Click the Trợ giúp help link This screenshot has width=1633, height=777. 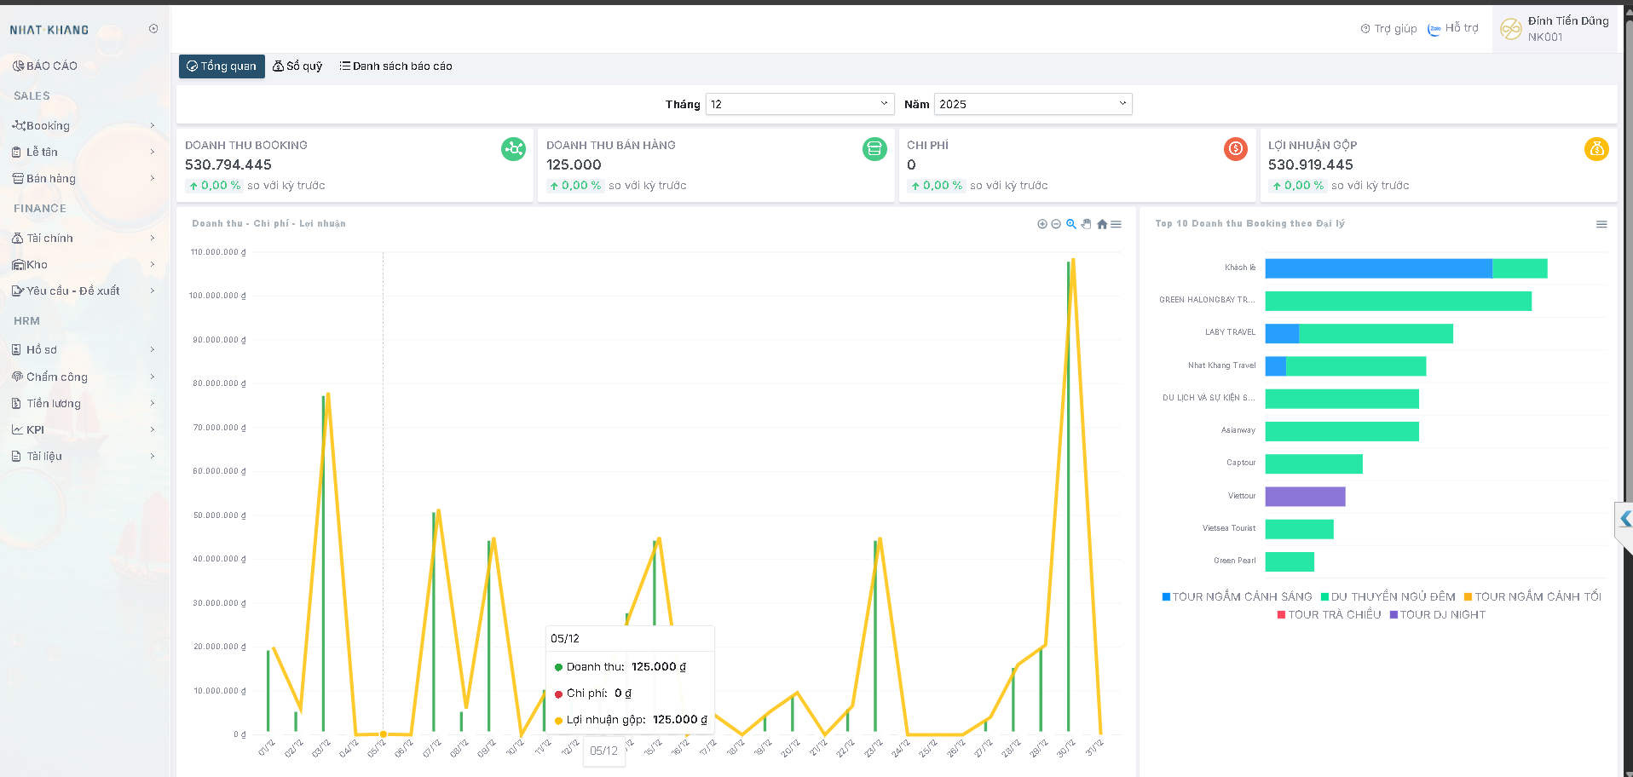point(1388,29)
